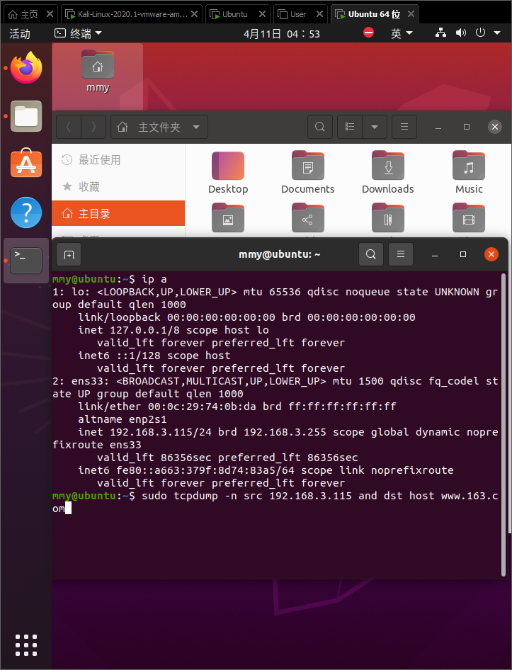
Task: Click the inet 192.168.3.115/24 text
Action: point(145,432)
